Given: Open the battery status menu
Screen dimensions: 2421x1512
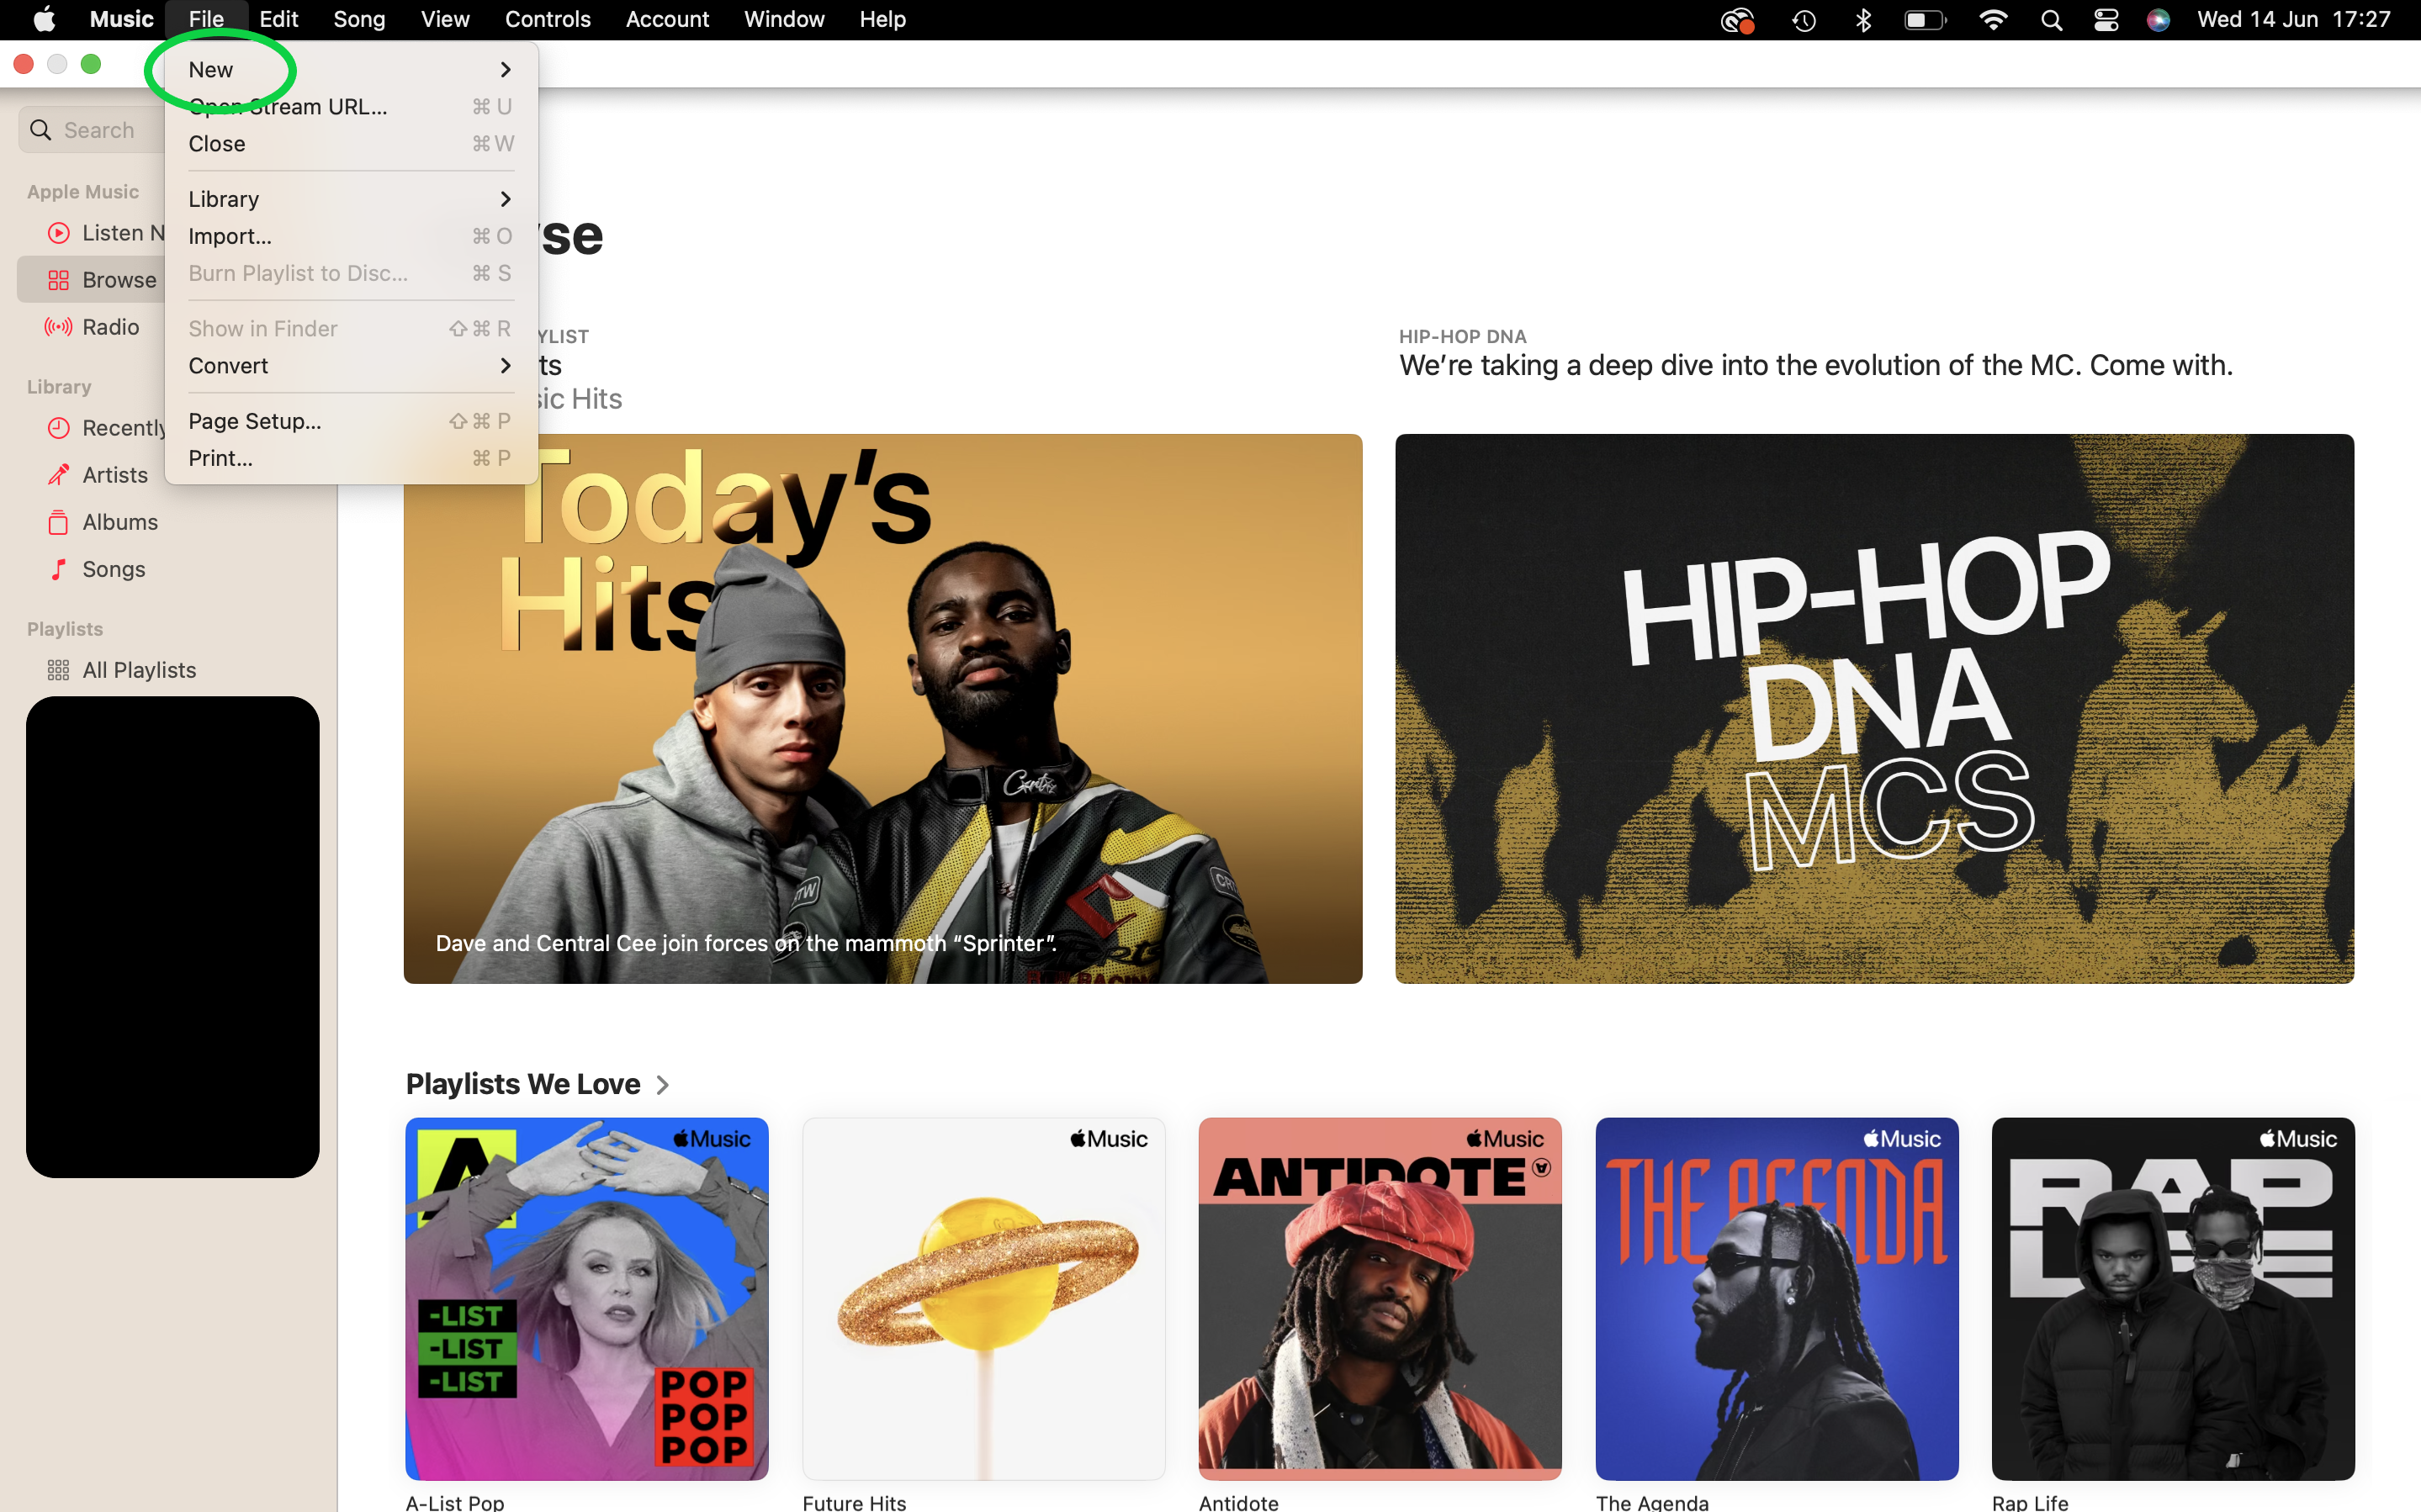Looking at the screenshot, I should [1925, 20].
